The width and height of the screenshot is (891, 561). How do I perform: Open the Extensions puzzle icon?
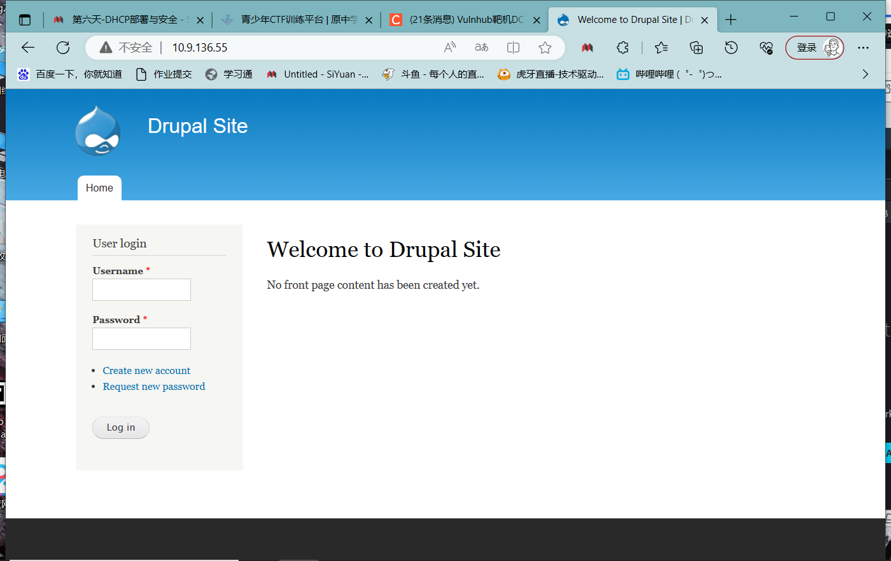click(622, 48)
